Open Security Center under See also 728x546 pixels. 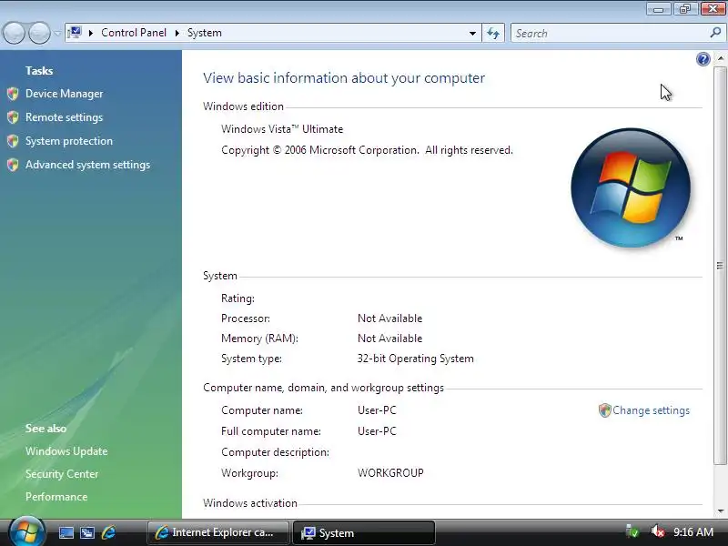tap(62, 474)
